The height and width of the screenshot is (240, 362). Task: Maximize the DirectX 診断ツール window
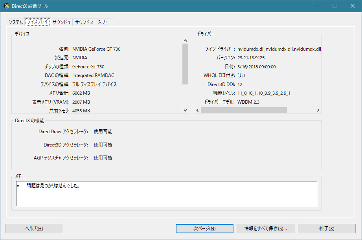click(334, 6)
